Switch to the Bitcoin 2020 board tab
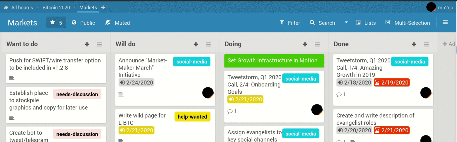The height and width of the screenshot is (142, 457). click(56, 8)
